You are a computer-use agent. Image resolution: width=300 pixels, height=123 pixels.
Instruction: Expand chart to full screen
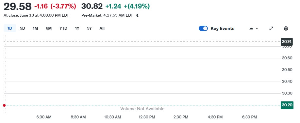point(271,28)
